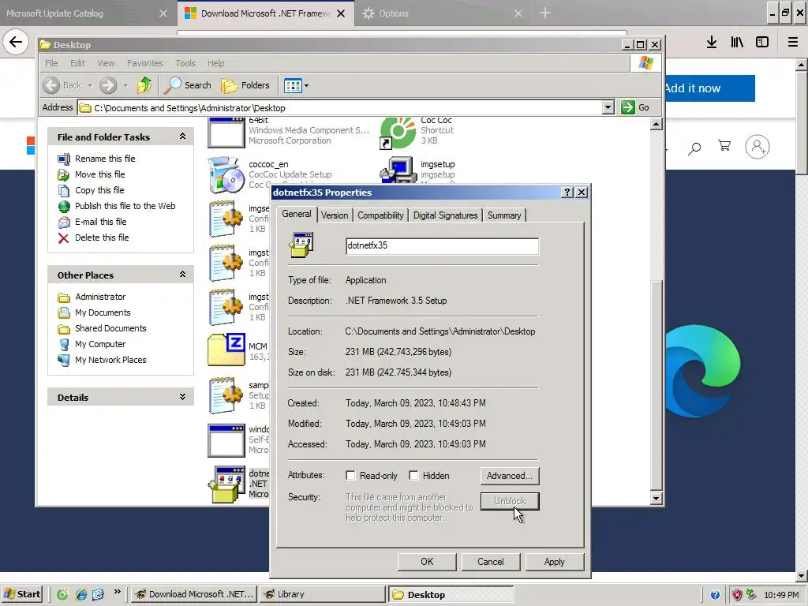Select the MCM zip folder icon

tap(226, 350)
